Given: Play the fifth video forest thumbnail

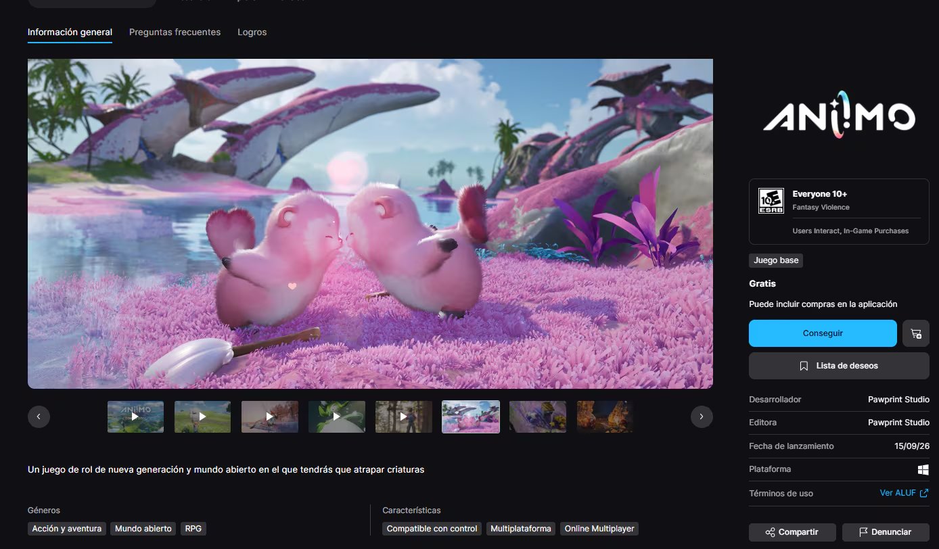Looking at the screenshot, I should [404, 416].
